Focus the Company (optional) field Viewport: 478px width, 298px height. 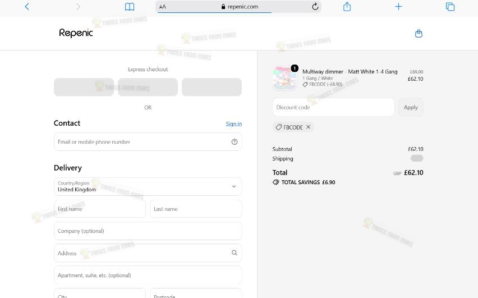point(148,231)
